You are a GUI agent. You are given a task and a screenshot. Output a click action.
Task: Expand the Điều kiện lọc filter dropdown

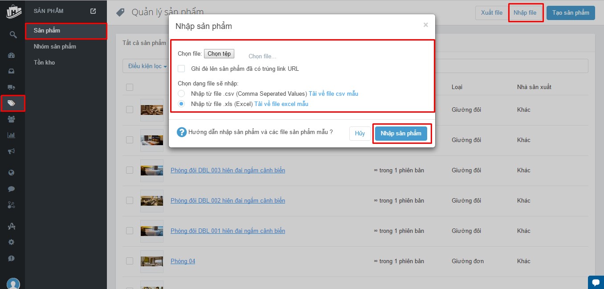click(147, 66)
